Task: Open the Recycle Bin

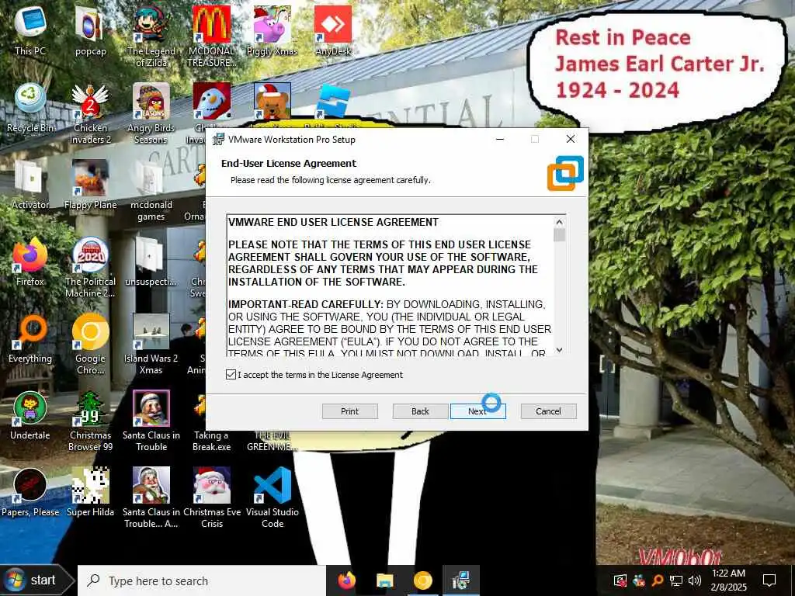Action: coord(30,107)
